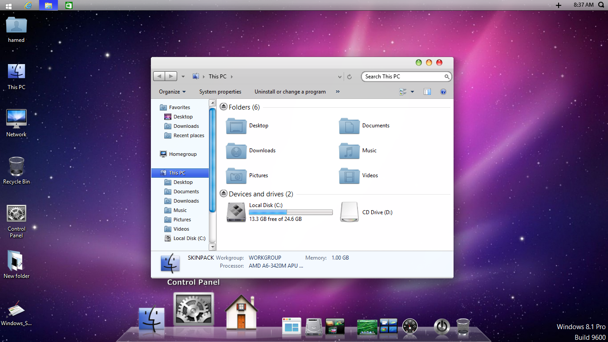Open the Control Panel desktop icon
The height and width of the screenshot is (342, 608).
point(16,221)
